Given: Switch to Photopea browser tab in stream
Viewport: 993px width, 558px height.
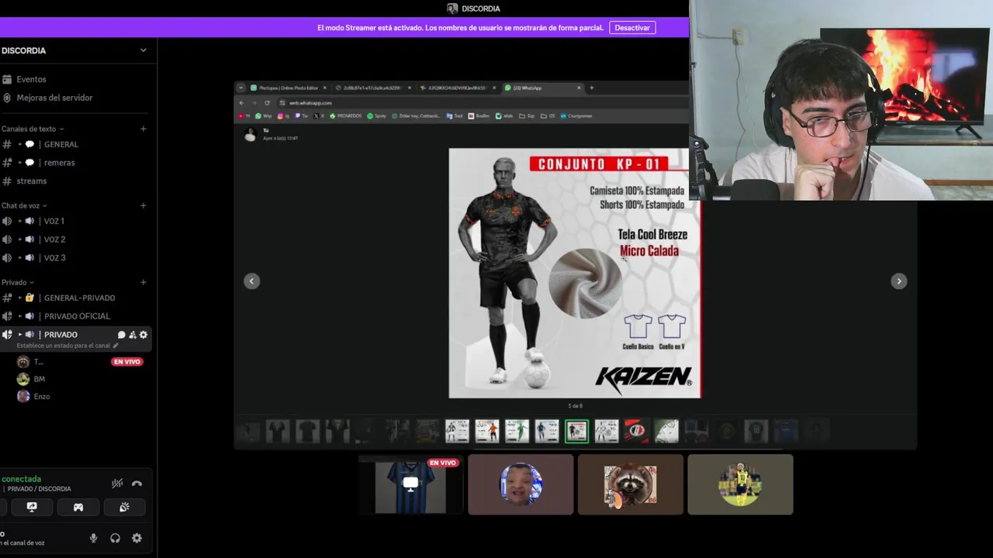Looking at the screenshot, I should tap(288, 88).
